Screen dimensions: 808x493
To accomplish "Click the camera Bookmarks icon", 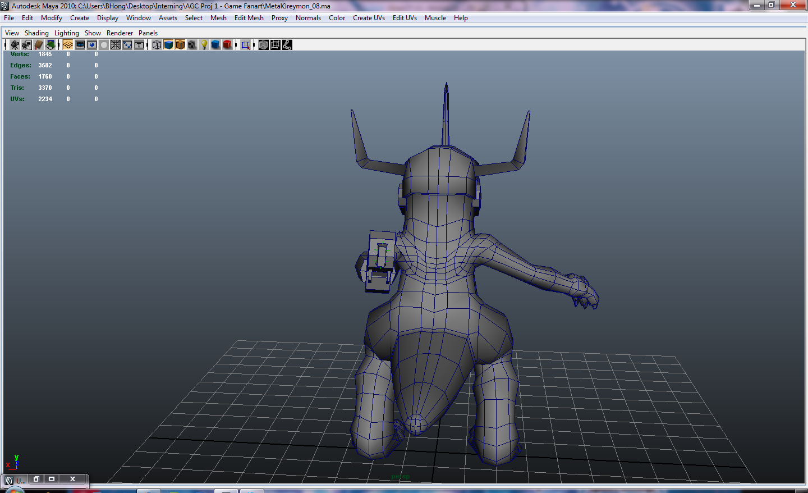I will coord(39,45).
